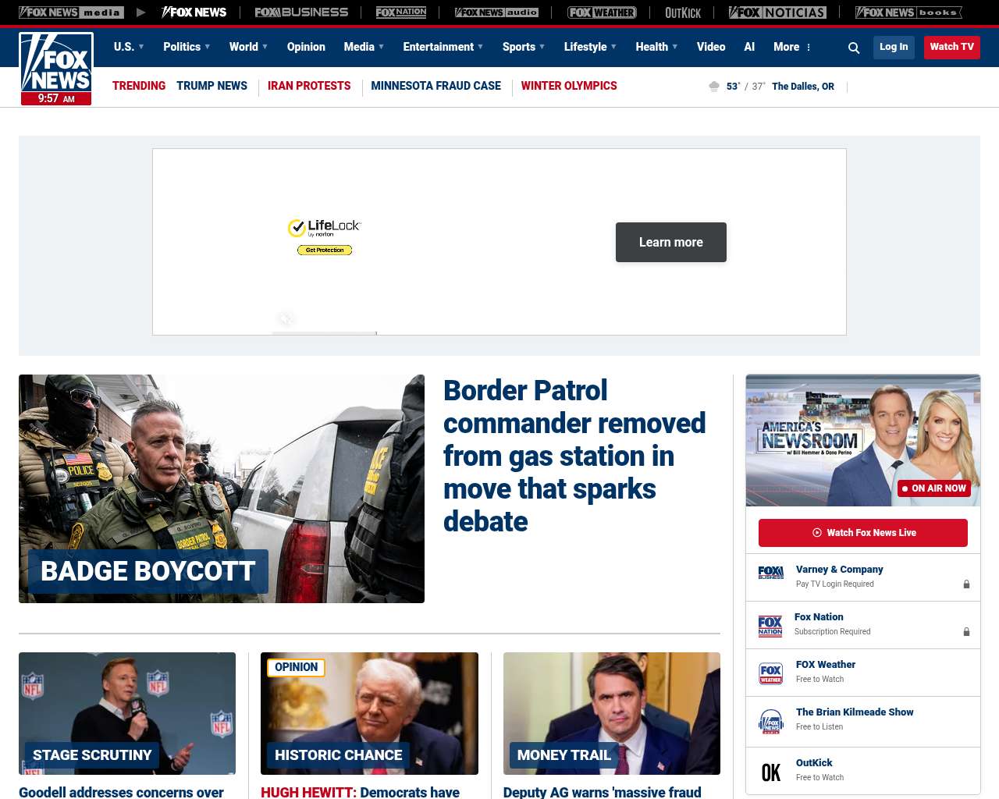Open Fox Nation logo in top bar
Image resolution: width=999 pixels, height=799 pixels.
pos(401,12)
